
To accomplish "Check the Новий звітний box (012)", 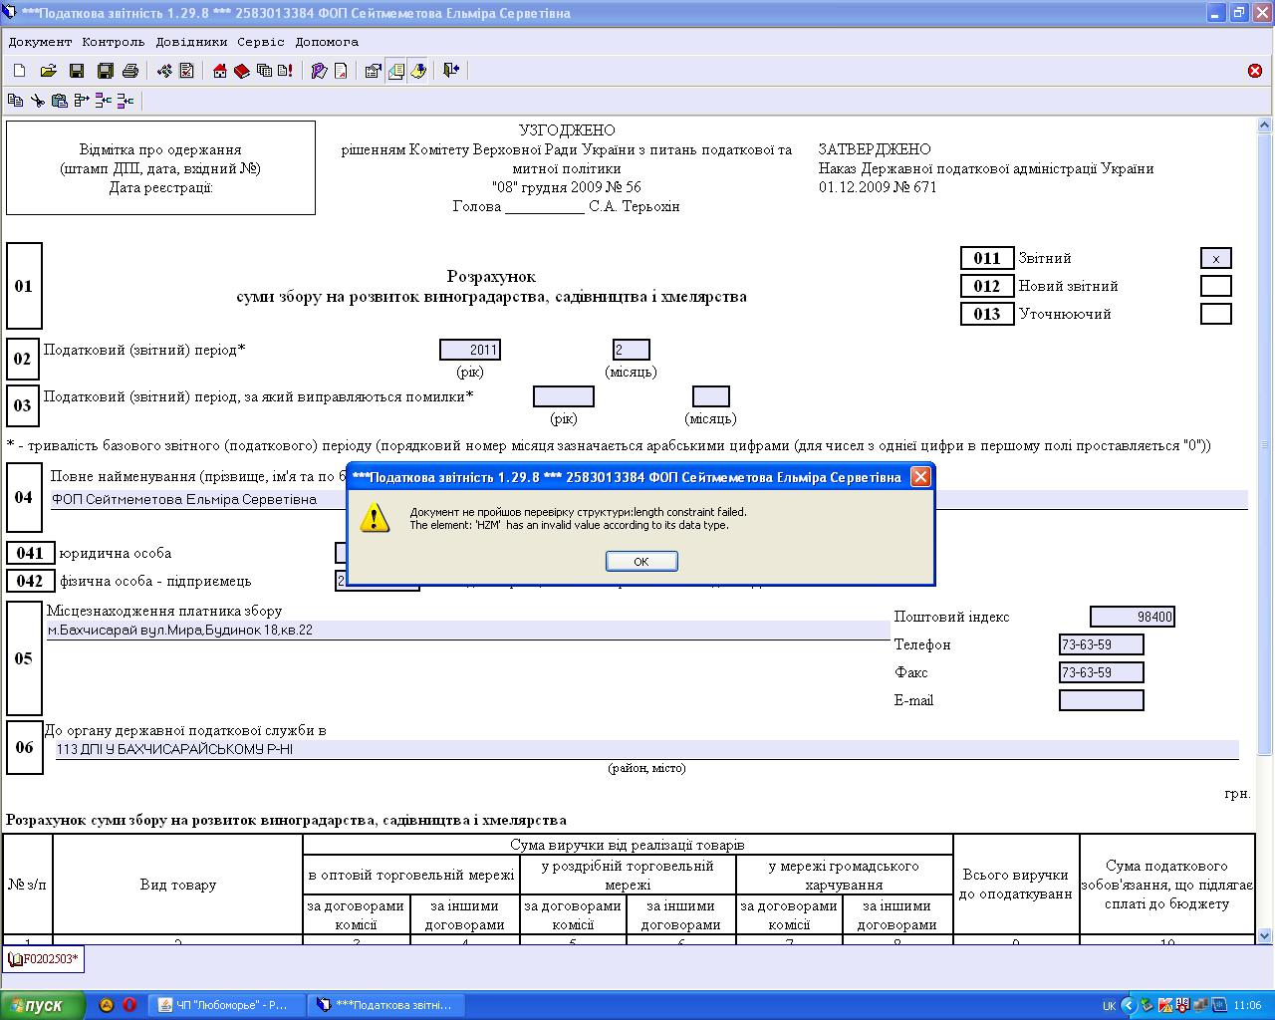I will click(x=1215, y=287).
